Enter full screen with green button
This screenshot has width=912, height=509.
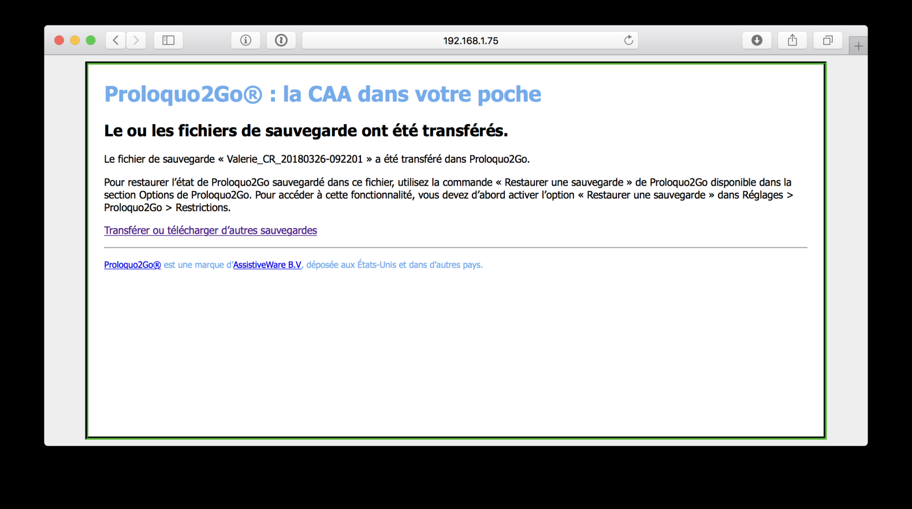pyautogui.click(x=91, y=40)
